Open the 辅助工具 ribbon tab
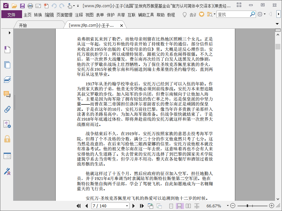This screenshot has width=282, height=211. (x=146, y=15)
